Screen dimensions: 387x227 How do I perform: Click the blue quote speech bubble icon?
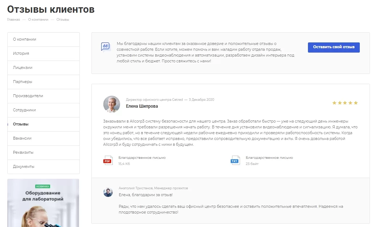click(x=106, y=46)
